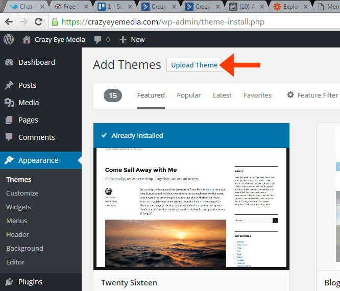Click the Add Themes page heading
340x291 pixels.
pyautogui.click(x=127, y=65)
